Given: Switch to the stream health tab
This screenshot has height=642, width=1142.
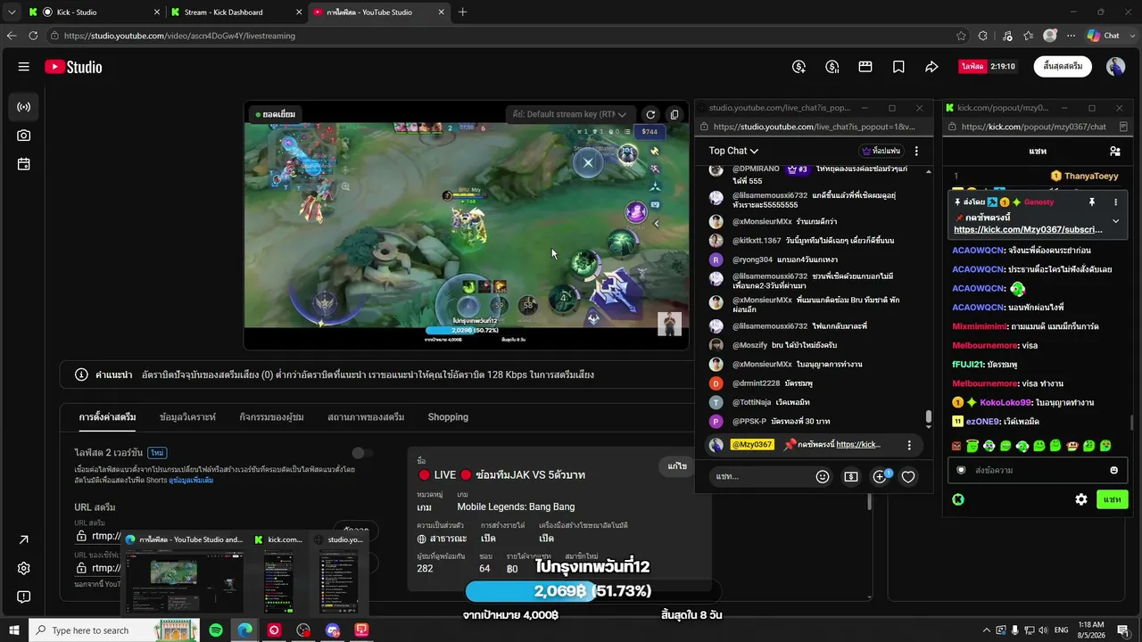Looking at the screenshot, I should coord(366,417).
